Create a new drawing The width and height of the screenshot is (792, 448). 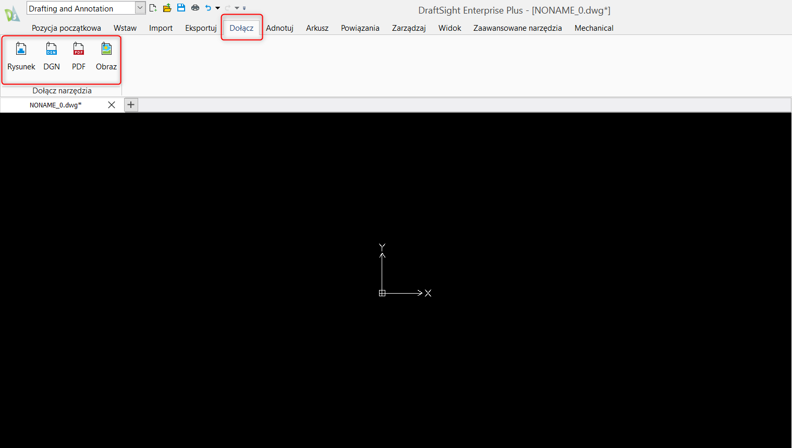(153, 7)
